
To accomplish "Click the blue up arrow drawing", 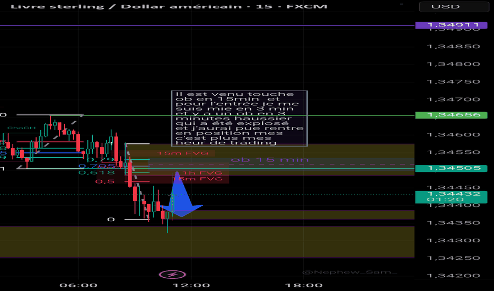I will [x=181, y=195].
